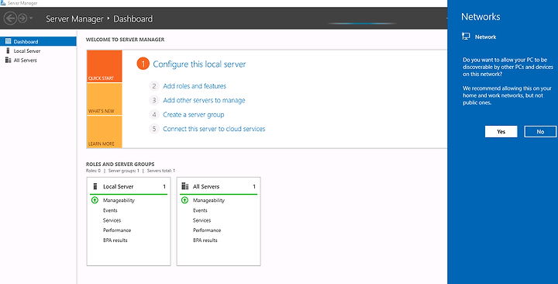Click the 'Server groups: 1' text
This screenshot has width=558, height=284.
pos(124,171)
